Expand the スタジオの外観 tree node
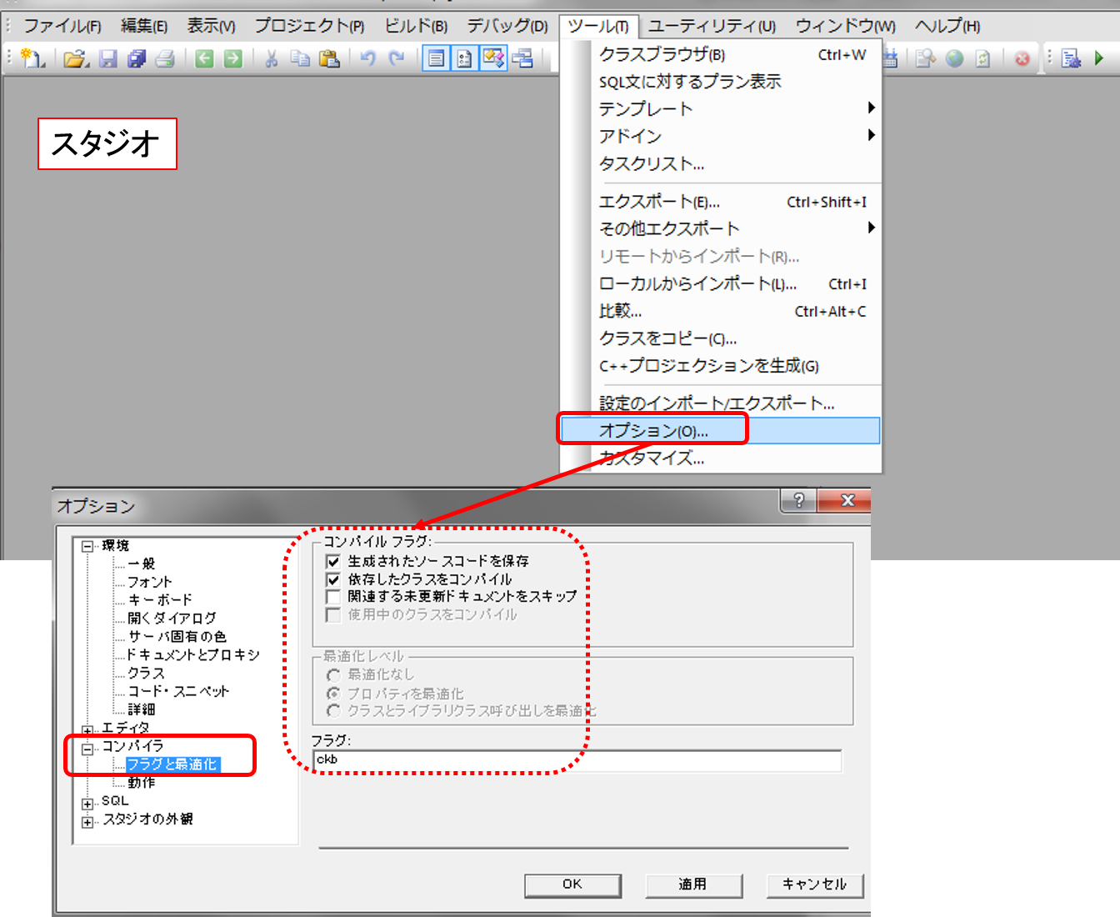 click(87, 822)
